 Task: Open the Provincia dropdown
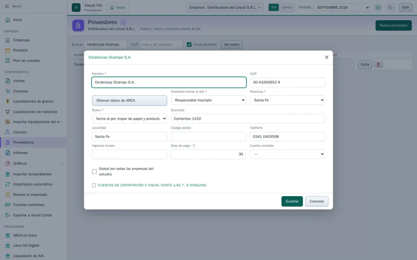tap(287, 100)
